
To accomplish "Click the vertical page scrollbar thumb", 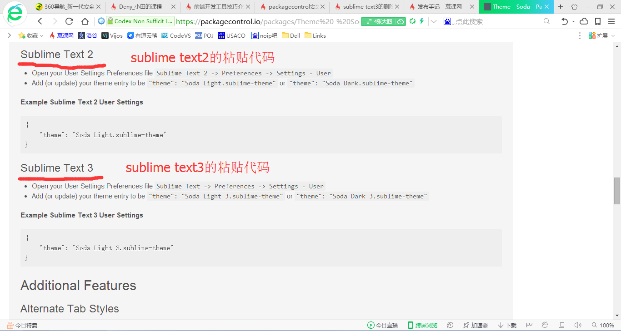I will pyautogui.click(x=617, y=191).
